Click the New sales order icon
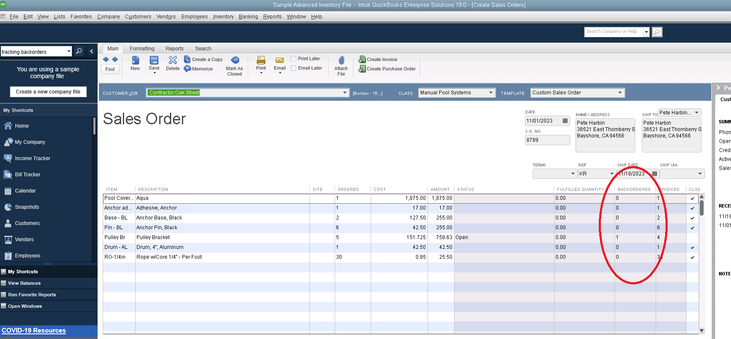 135,61
